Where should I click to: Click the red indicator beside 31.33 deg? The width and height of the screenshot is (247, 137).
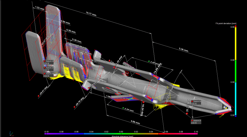tap(187, 113)
